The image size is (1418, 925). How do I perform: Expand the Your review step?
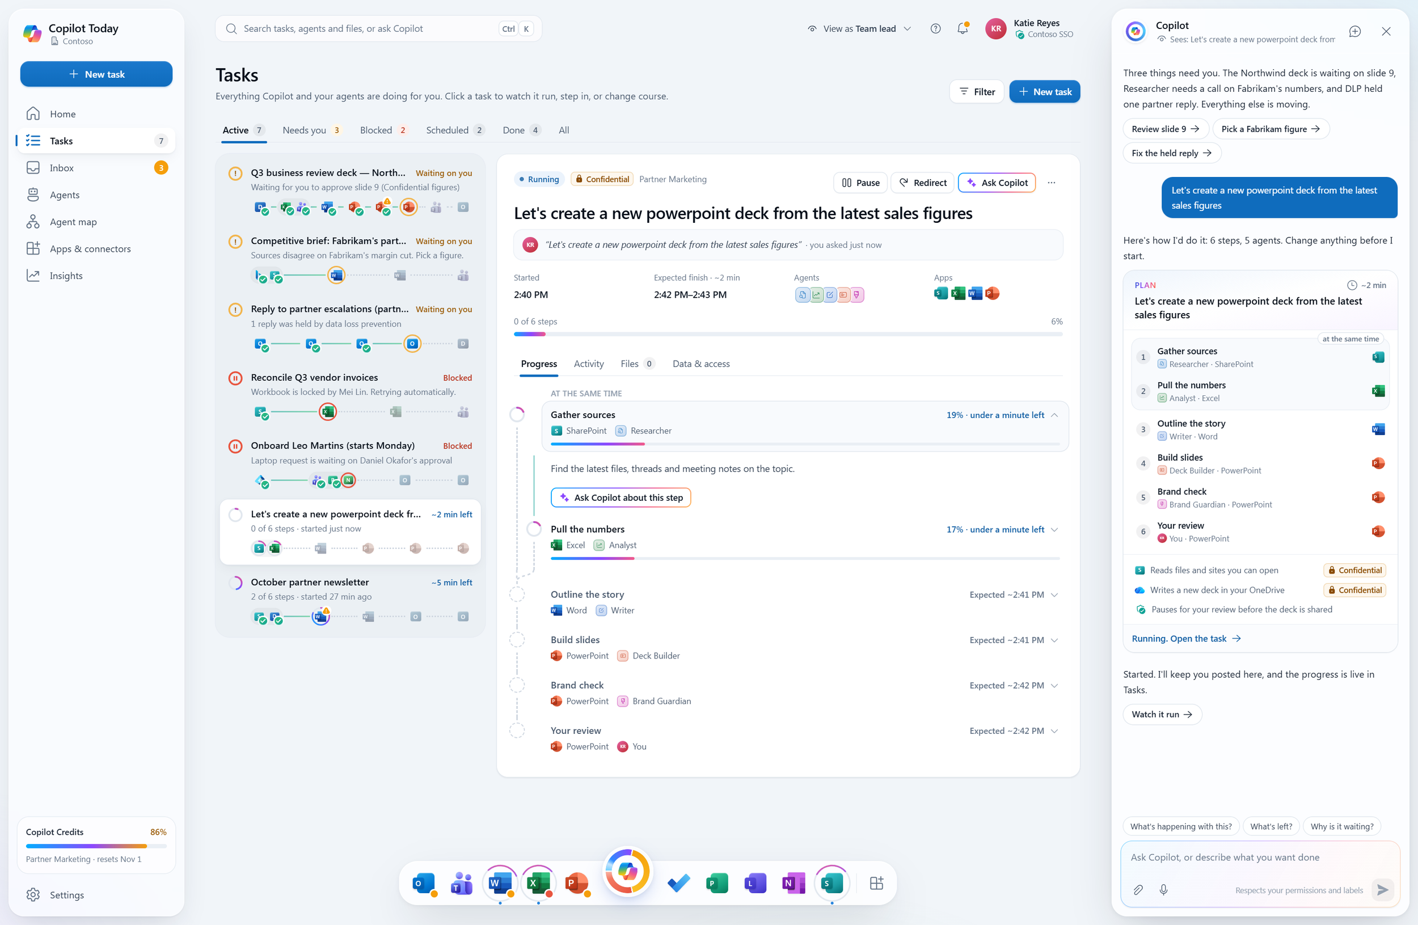coord(1054,731)
